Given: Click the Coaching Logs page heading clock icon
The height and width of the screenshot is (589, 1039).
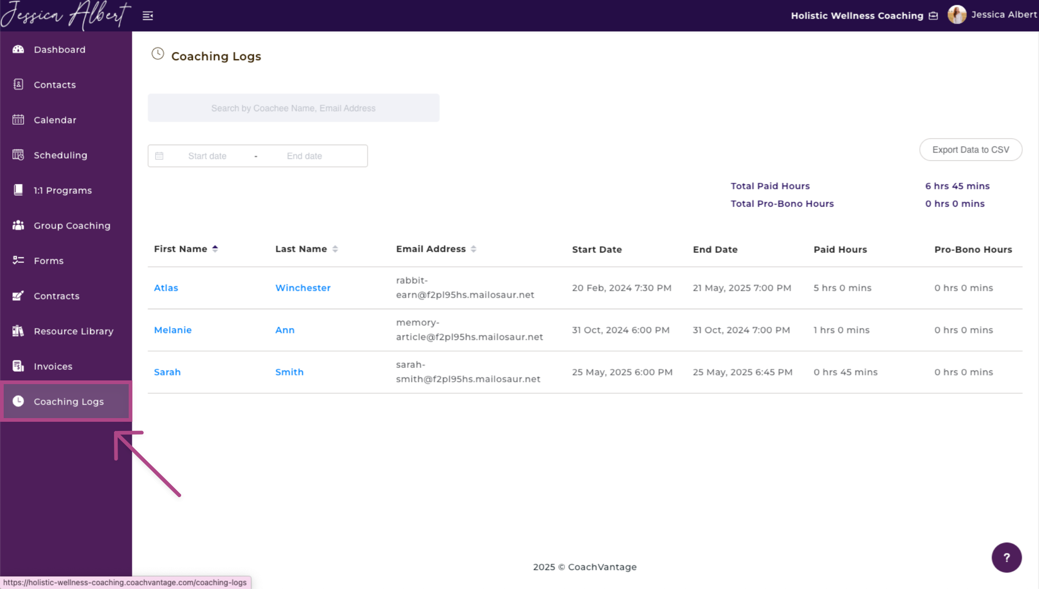Looking at the screenshot, I should point(158,54).
